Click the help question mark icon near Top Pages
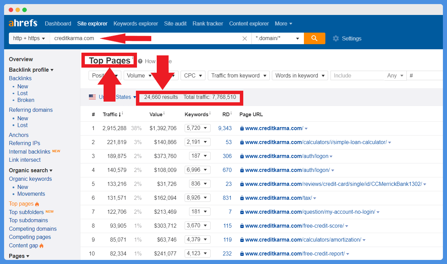 point(140,61)
